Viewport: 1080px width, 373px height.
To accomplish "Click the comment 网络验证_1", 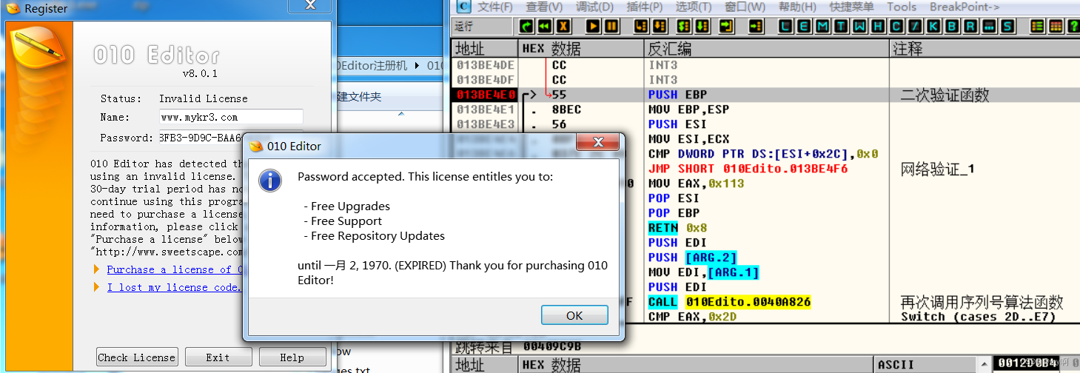I will point(938,169).
